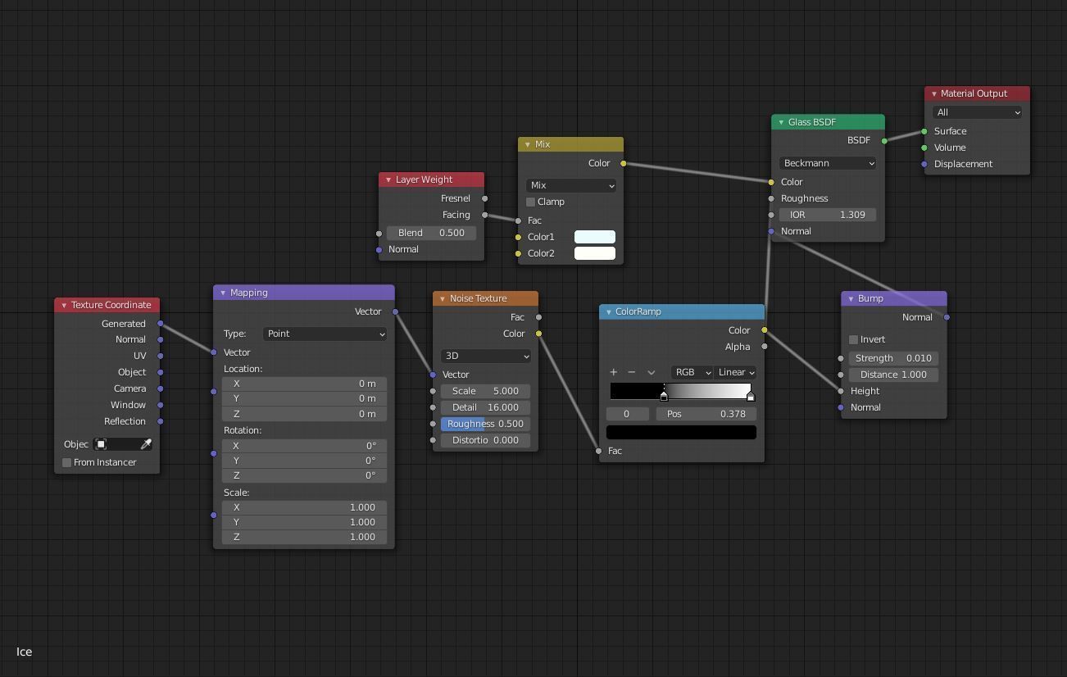Image resolution: width=1067 pixels, height=677 pixels.
Task: Click the Bump node Normal output socket
Action: (947, 317)
